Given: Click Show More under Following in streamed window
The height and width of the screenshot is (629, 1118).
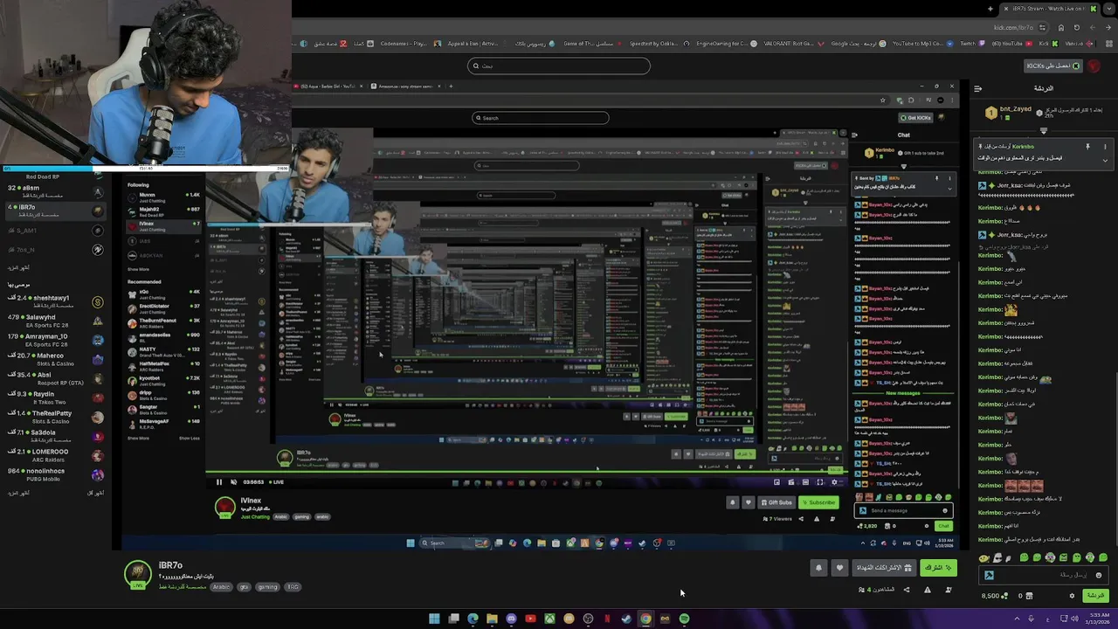Looking at the screenshot, I should tap(138, 269).
